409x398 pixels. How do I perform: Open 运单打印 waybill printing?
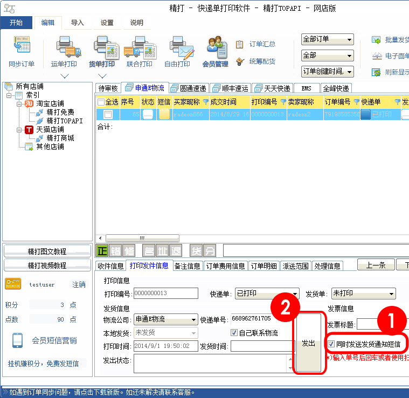tap(64, 47)
